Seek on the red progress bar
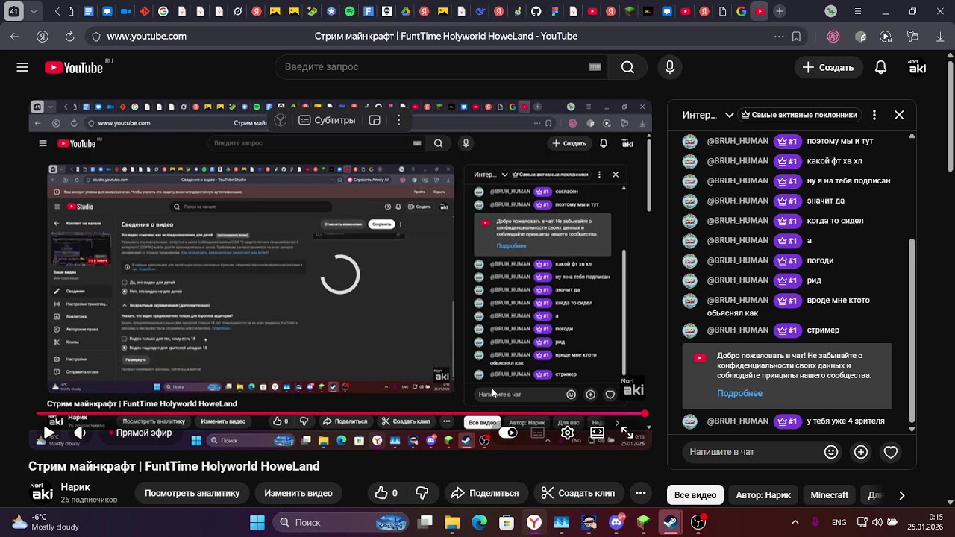The width and height of the screenshot is (955, 537). click(339, 414)
